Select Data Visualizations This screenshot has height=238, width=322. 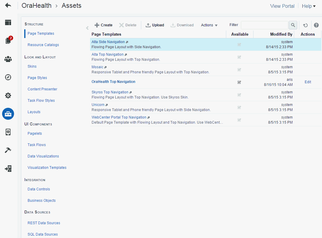pos(43,156)
